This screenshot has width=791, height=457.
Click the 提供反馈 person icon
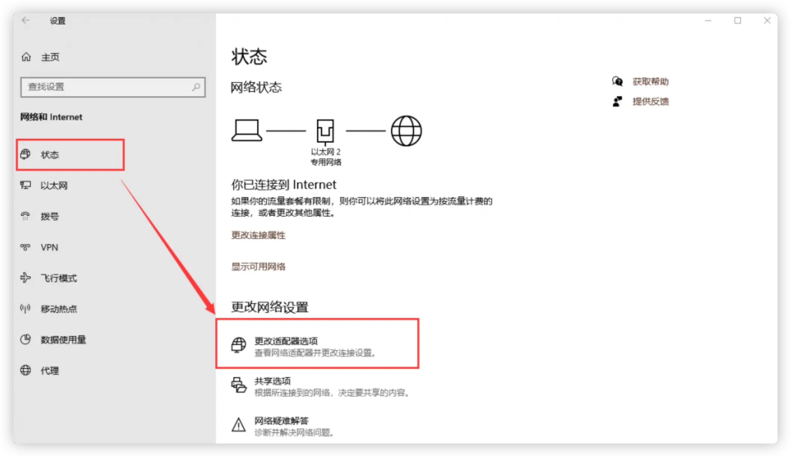tap(618, 101)
